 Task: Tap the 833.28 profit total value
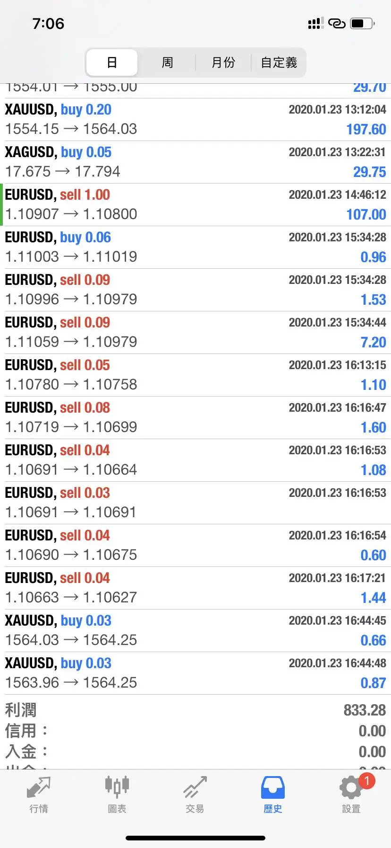tap(365, 710)
